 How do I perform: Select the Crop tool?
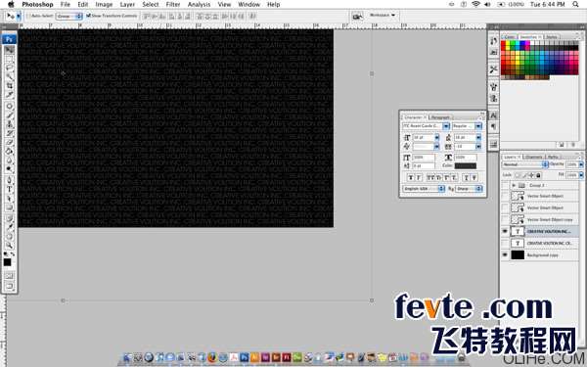[10, 86]
